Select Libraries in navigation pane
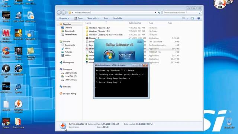Screen dimensions: 238x134 tap(67, 41)
